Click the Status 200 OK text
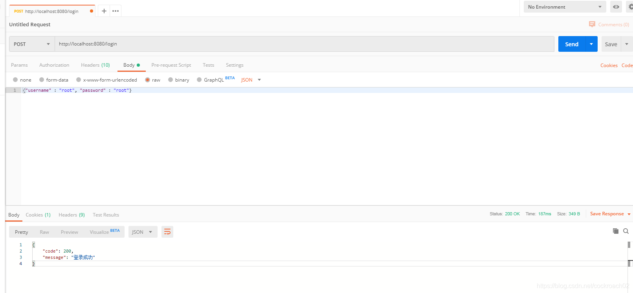The width and height of the screenshot is (633, 293). pos(505,214)
